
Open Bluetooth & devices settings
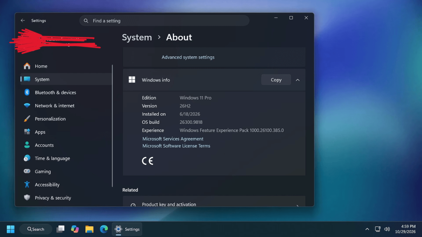tap(66, 92)
